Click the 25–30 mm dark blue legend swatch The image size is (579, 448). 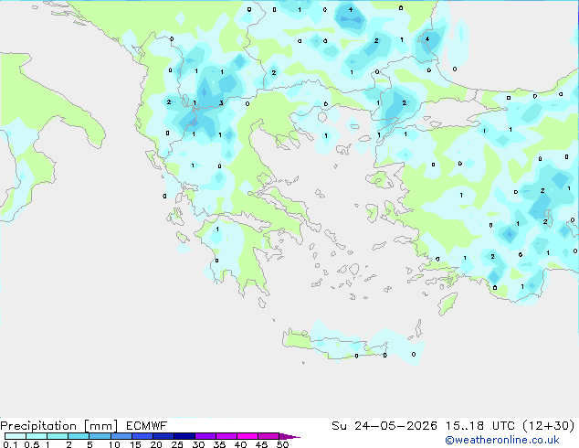click(x=184, y=436)
